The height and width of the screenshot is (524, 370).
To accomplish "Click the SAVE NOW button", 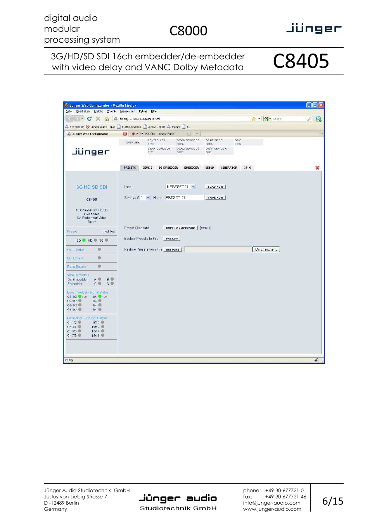I will click(216, 197).
